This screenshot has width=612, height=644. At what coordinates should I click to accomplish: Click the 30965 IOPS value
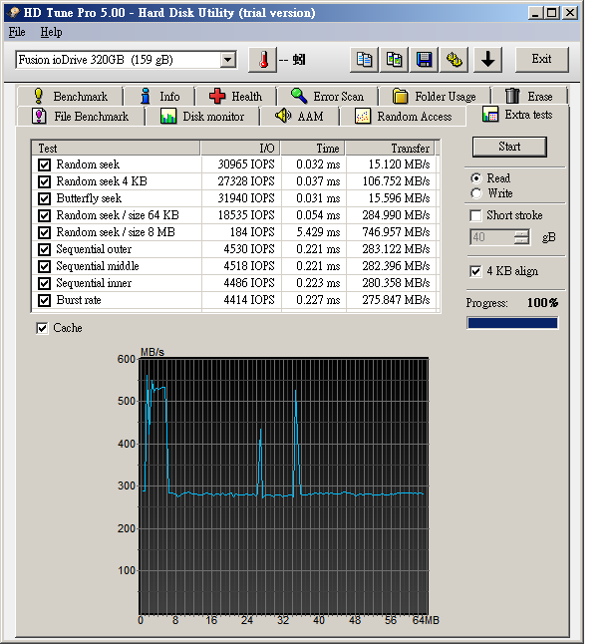pos(246,164)
